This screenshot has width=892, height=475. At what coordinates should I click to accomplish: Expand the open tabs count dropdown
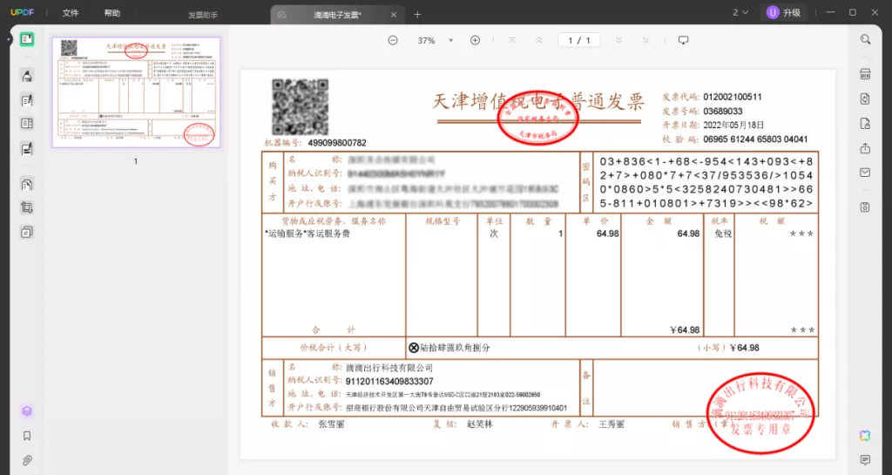[x=740, y=12]
